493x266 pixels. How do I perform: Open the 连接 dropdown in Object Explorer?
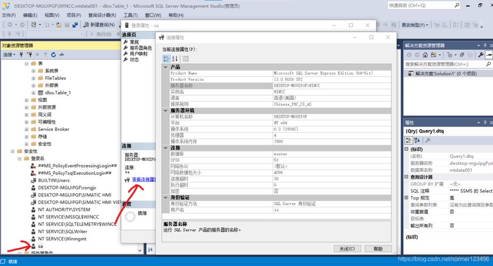pos(9,55)
